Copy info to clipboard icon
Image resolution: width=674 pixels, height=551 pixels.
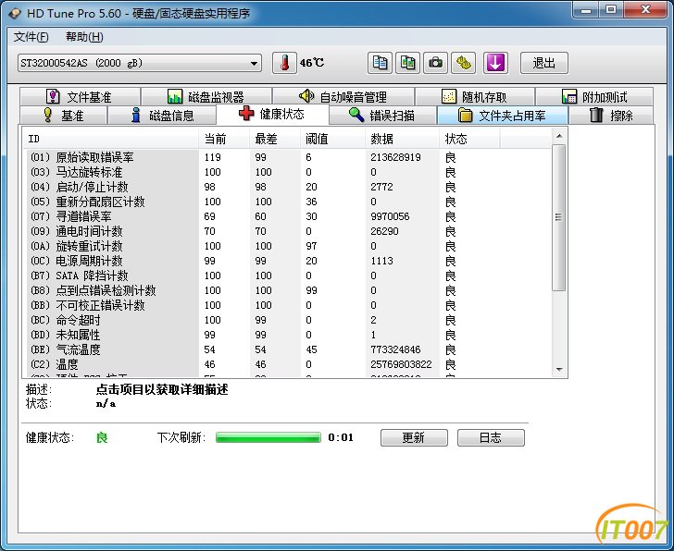click(380, 63)
